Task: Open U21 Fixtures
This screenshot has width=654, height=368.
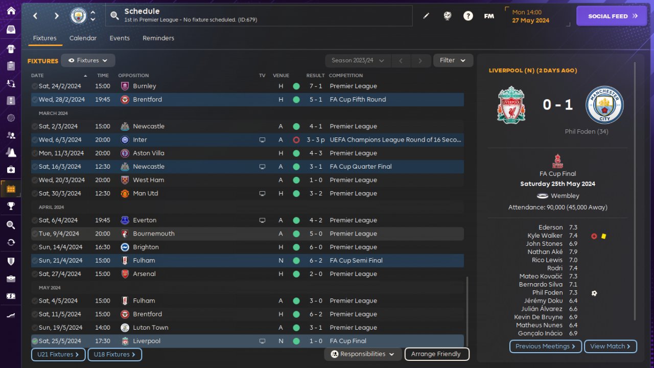Action: coord(58,354)
